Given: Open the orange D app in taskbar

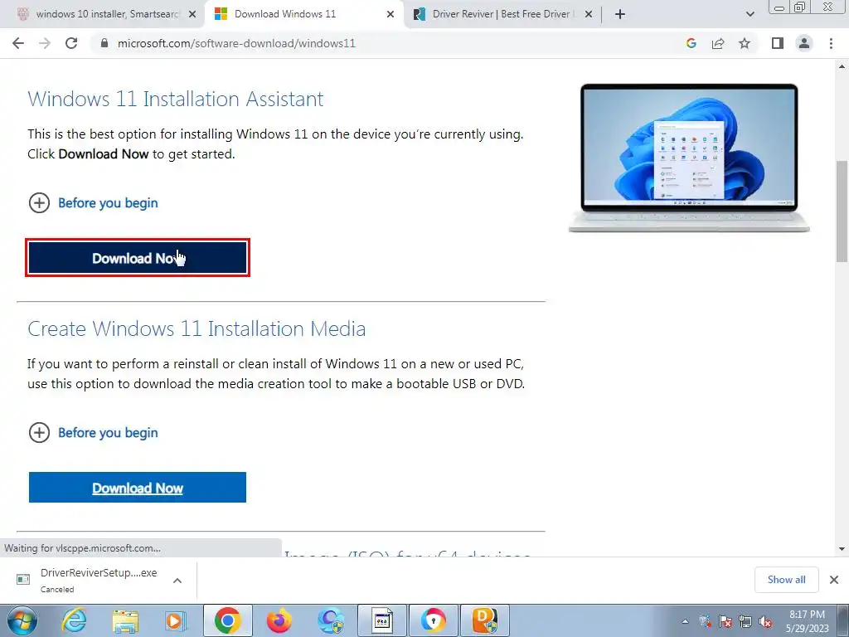Looking at the screenshot, I should [484, 620].
